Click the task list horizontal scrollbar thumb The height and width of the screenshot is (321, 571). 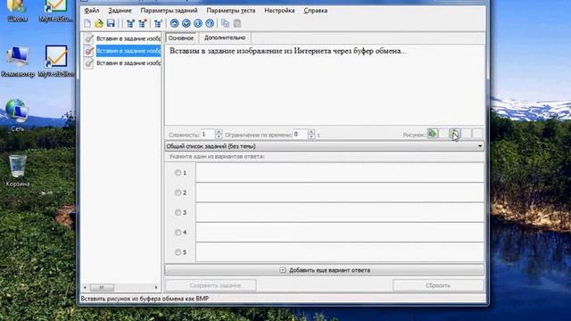(x=102, y=287)
